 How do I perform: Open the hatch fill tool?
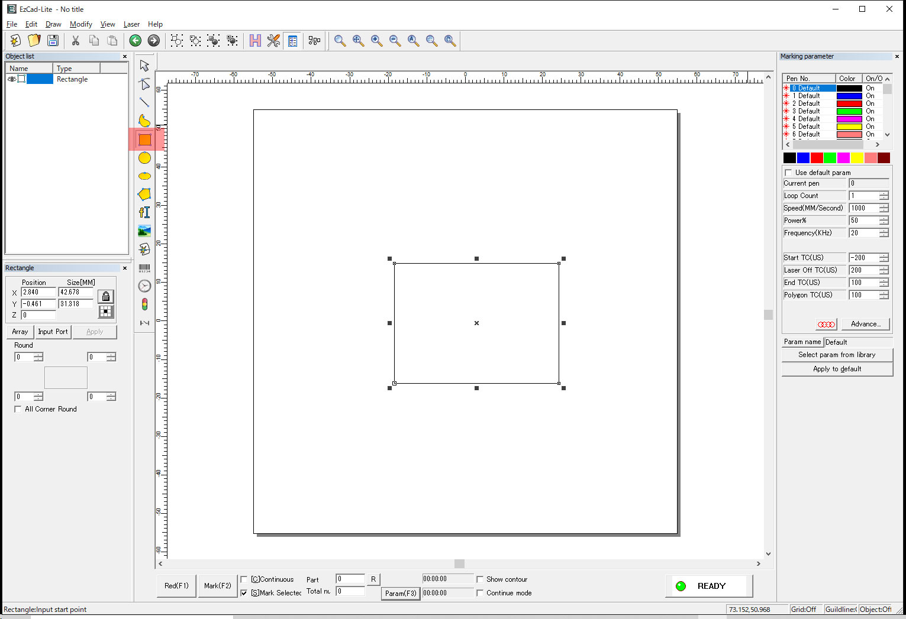click(x=255, y=40)
